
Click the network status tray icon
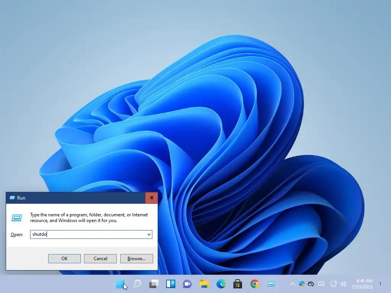(333, 284)
